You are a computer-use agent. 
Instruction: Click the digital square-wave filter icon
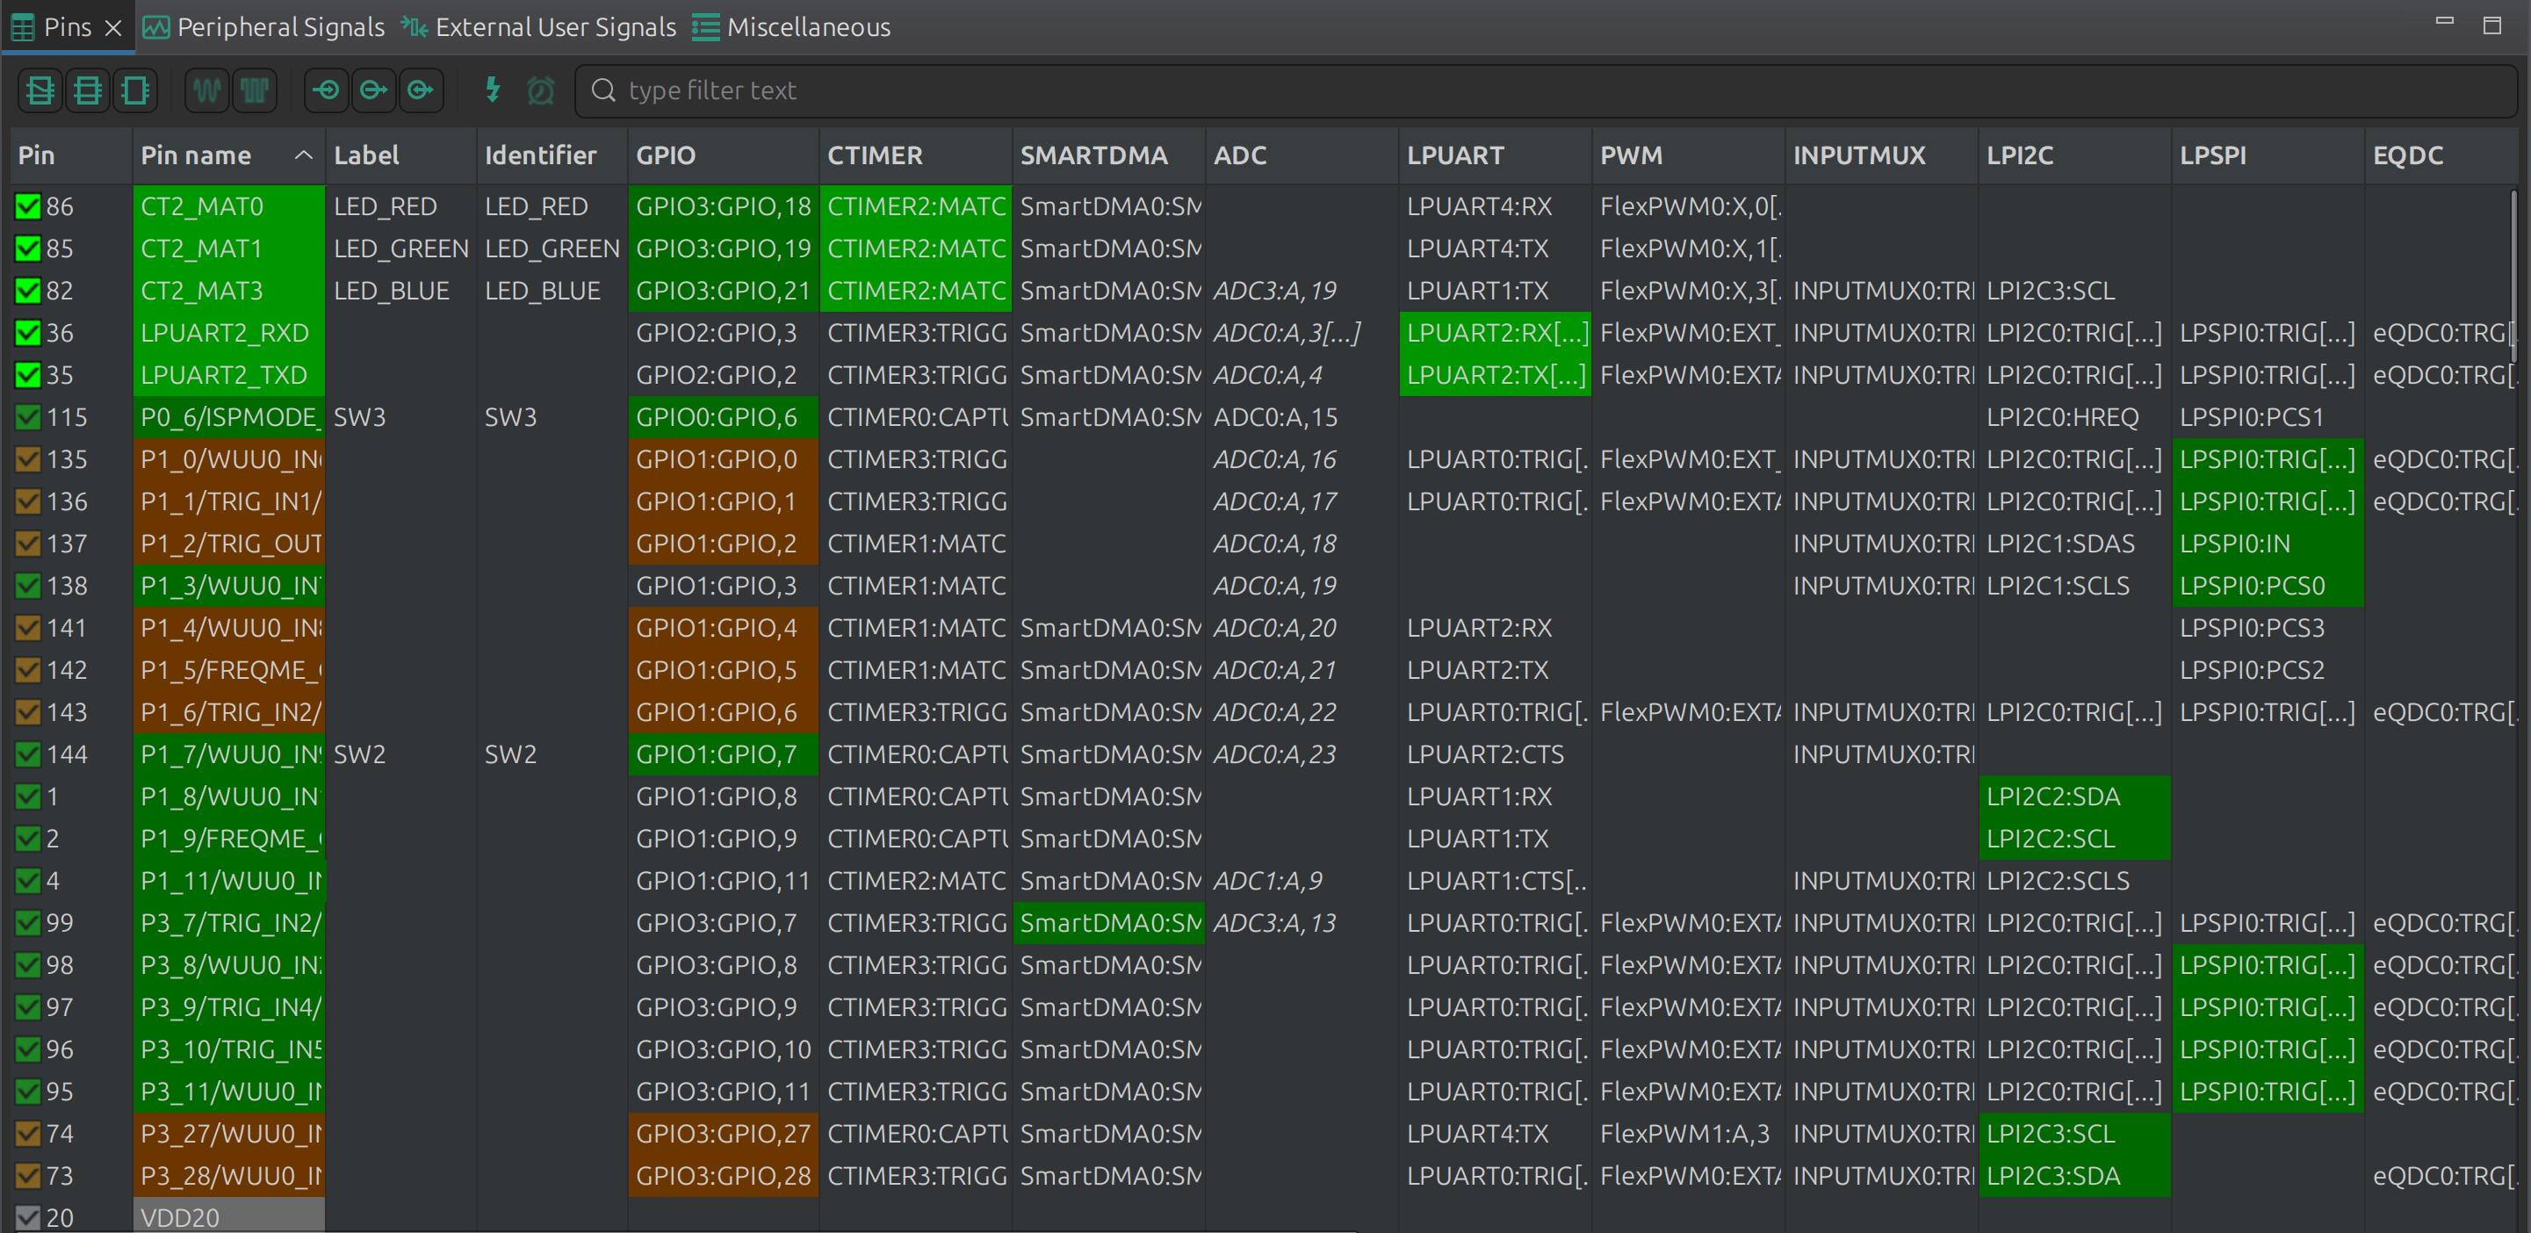[x=255, y=90]
